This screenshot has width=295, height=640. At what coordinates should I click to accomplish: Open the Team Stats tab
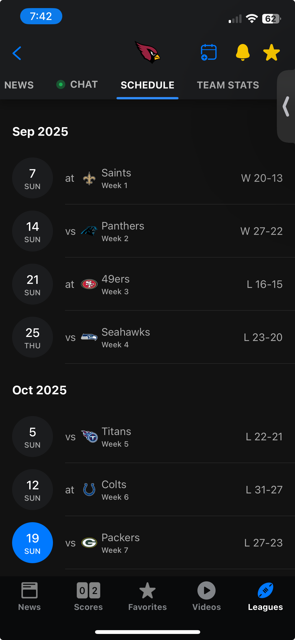tap(228, 85)
